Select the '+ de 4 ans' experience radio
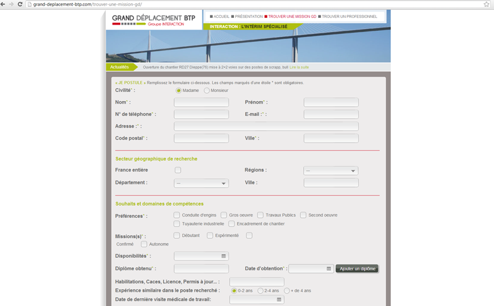 (287, 291)
